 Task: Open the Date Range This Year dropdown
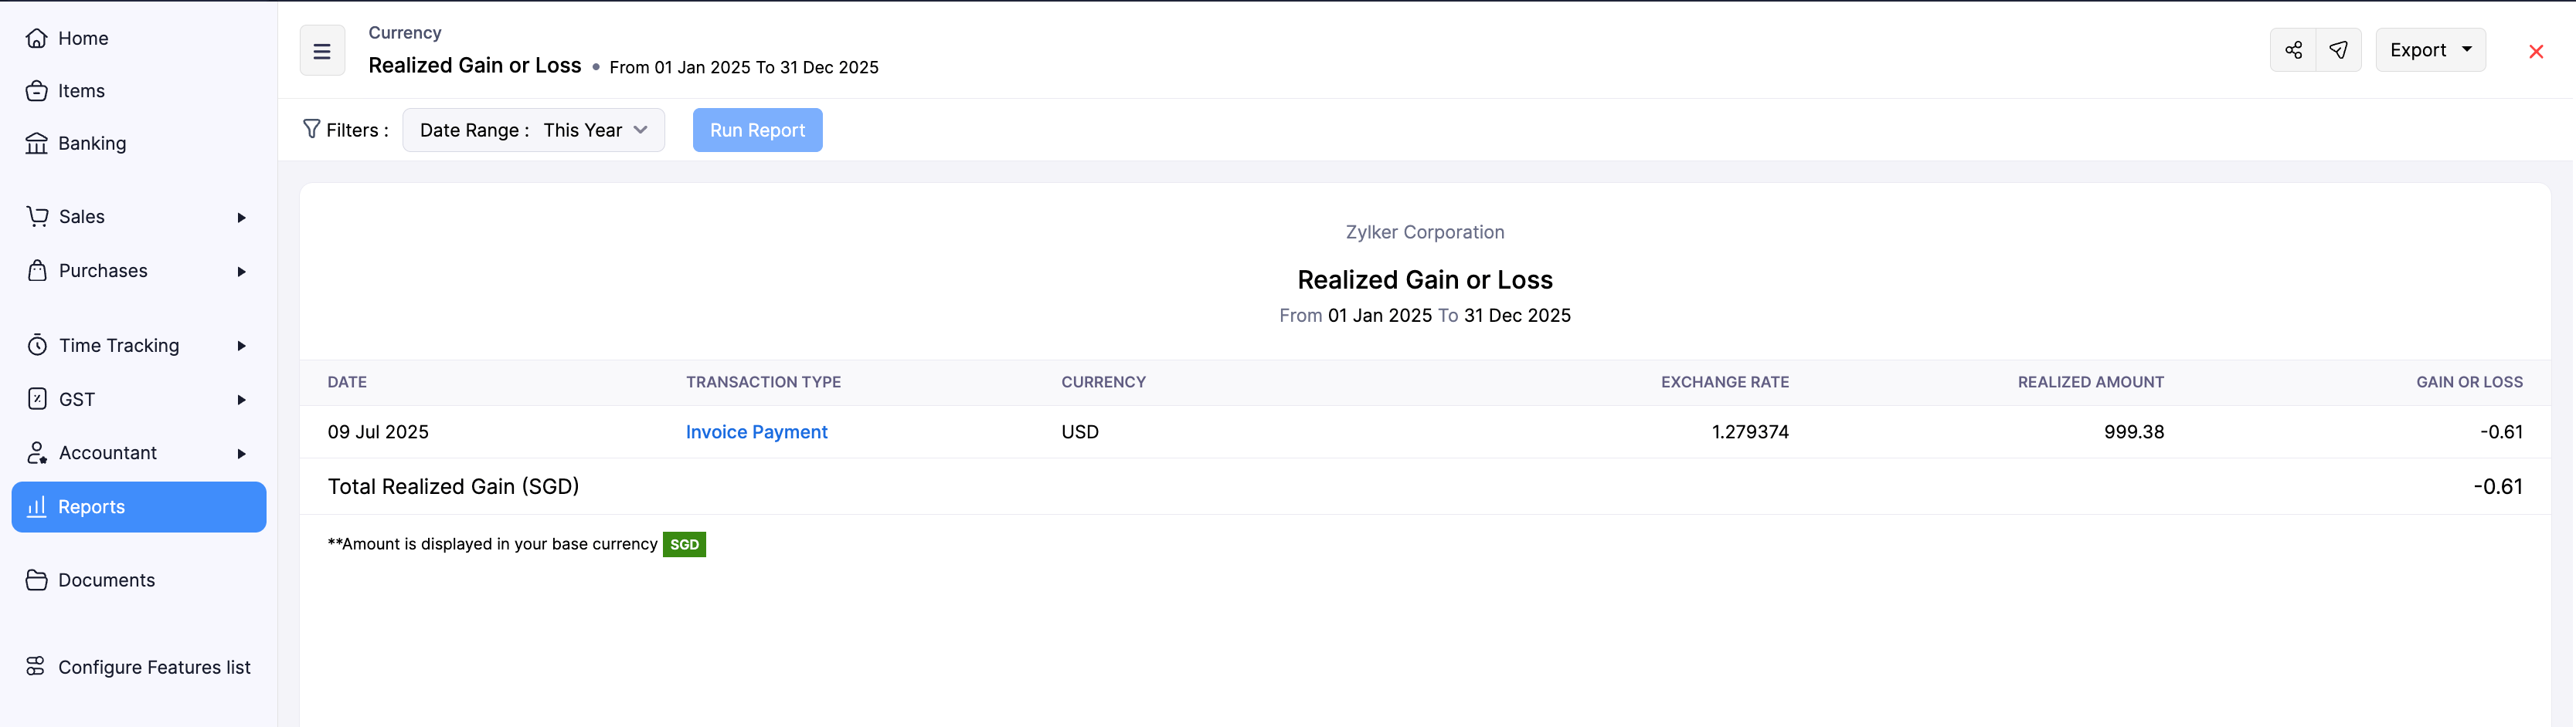(533, 130)
